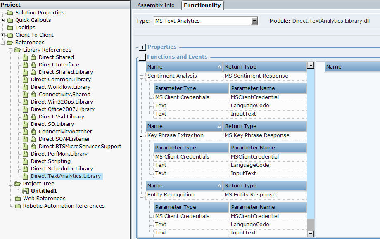This screenshot has width=380, height=239.
Task: Expand the Properties section
Action: click(x=142, y=47)
